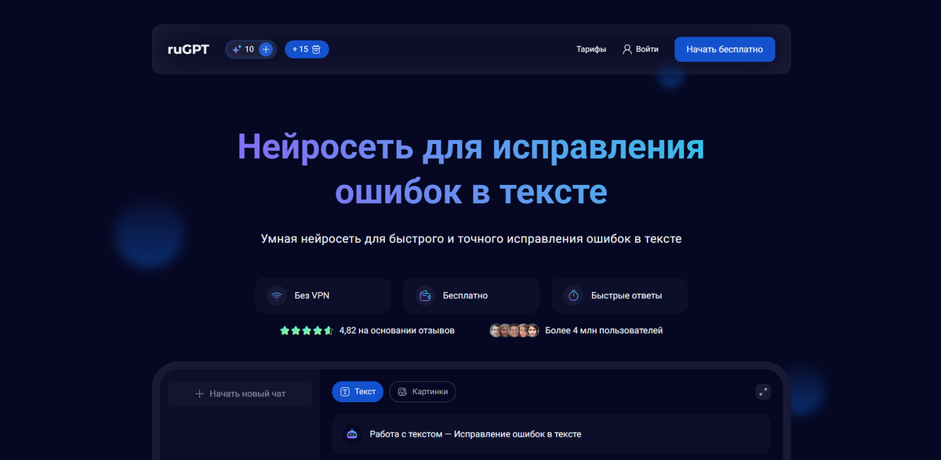Select the Без VPN feature card

point(323,295)
